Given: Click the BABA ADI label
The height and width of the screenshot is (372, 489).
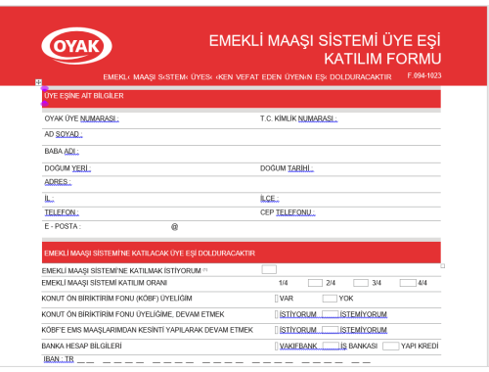Looking at the screenshot, I should pos(62,152).
